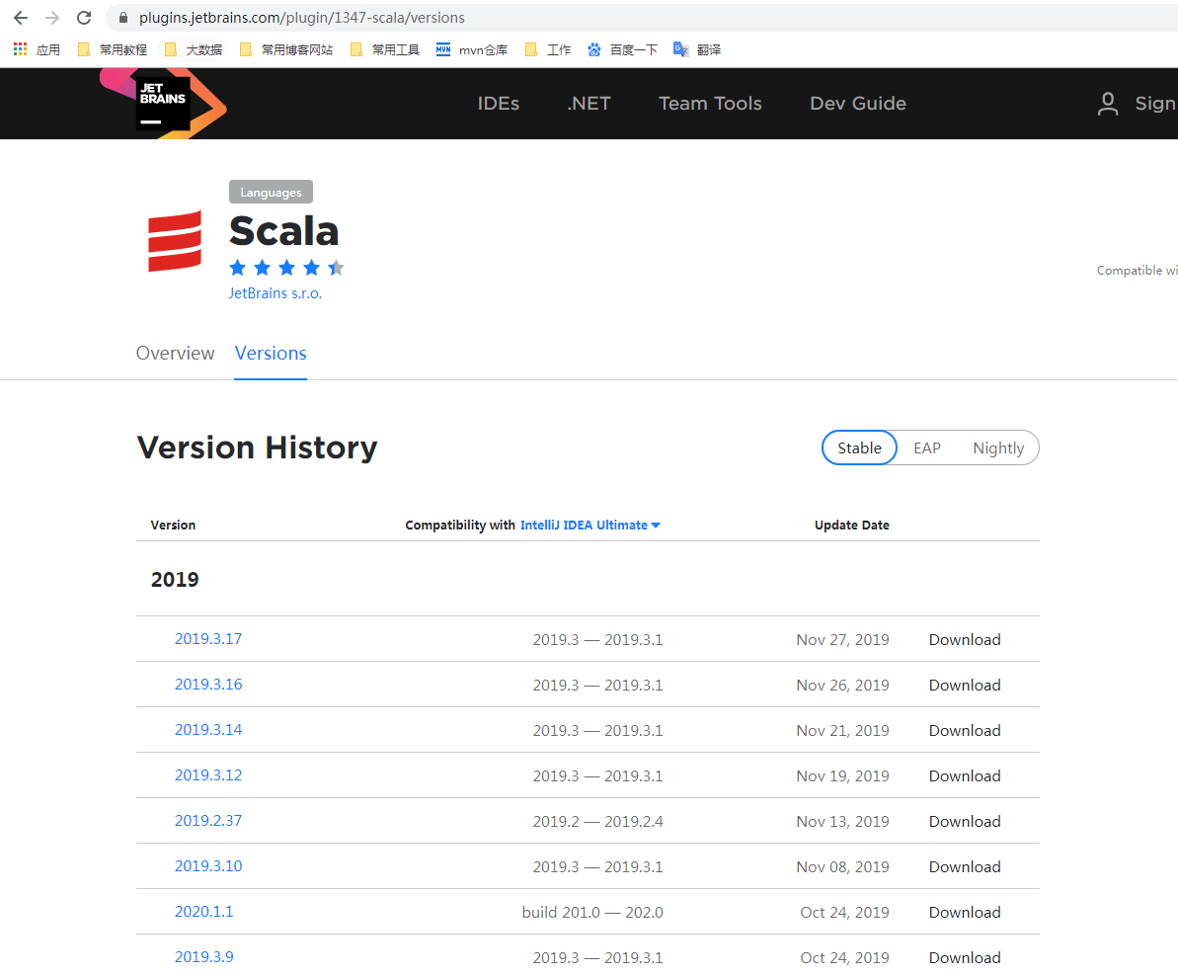
Task: Expand the IntelliJ IDEA Ultimate dropdown
Action: (x=590, y=525)
